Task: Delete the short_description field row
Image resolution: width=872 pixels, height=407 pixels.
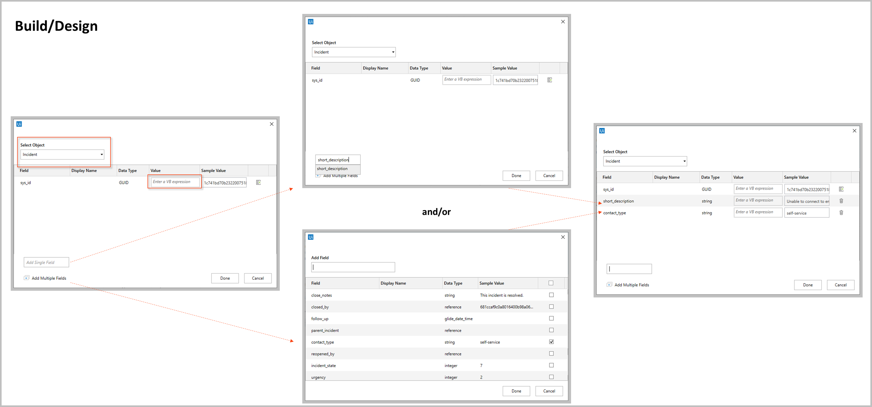Action: tap(841, 201)
